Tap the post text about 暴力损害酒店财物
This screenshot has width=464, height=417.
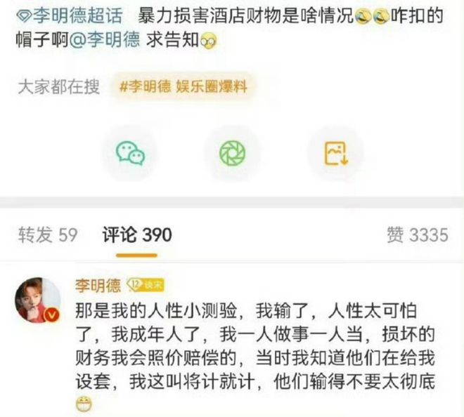(x=245, y=16)
